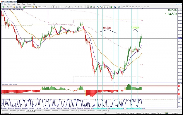Open the File menu

point(5,4)
